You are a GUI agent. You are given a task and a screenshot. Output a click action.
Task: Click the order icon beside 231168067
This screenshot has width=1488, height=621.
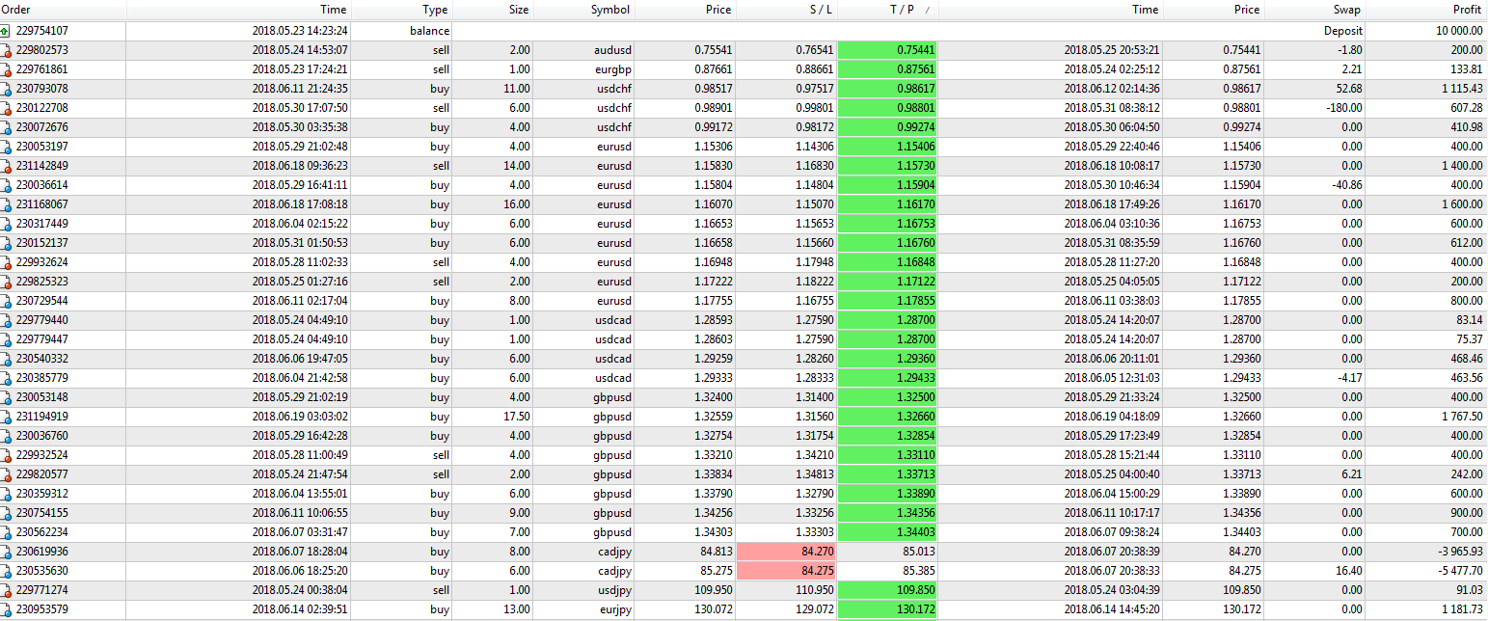[x=6, y=204]
